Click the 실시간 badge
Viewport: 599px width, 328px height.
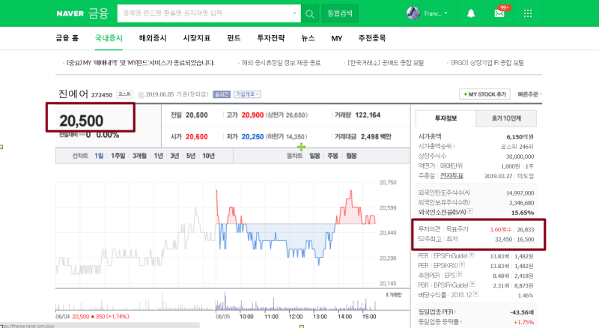click(222, 94)
